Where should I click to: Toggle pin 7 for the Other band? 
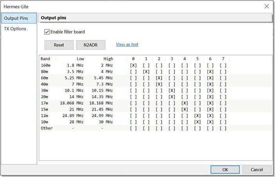click(223, 128)
